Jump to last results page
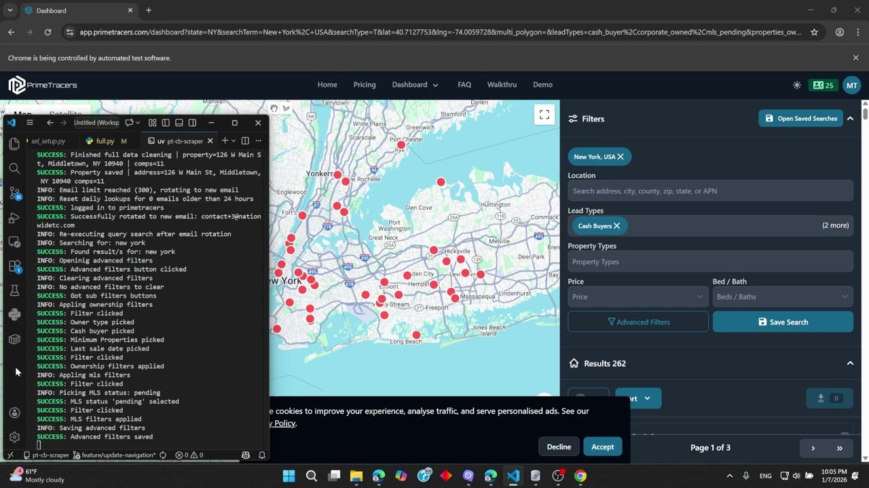Screen dimensions: 869x488 [x=839, y=448]
